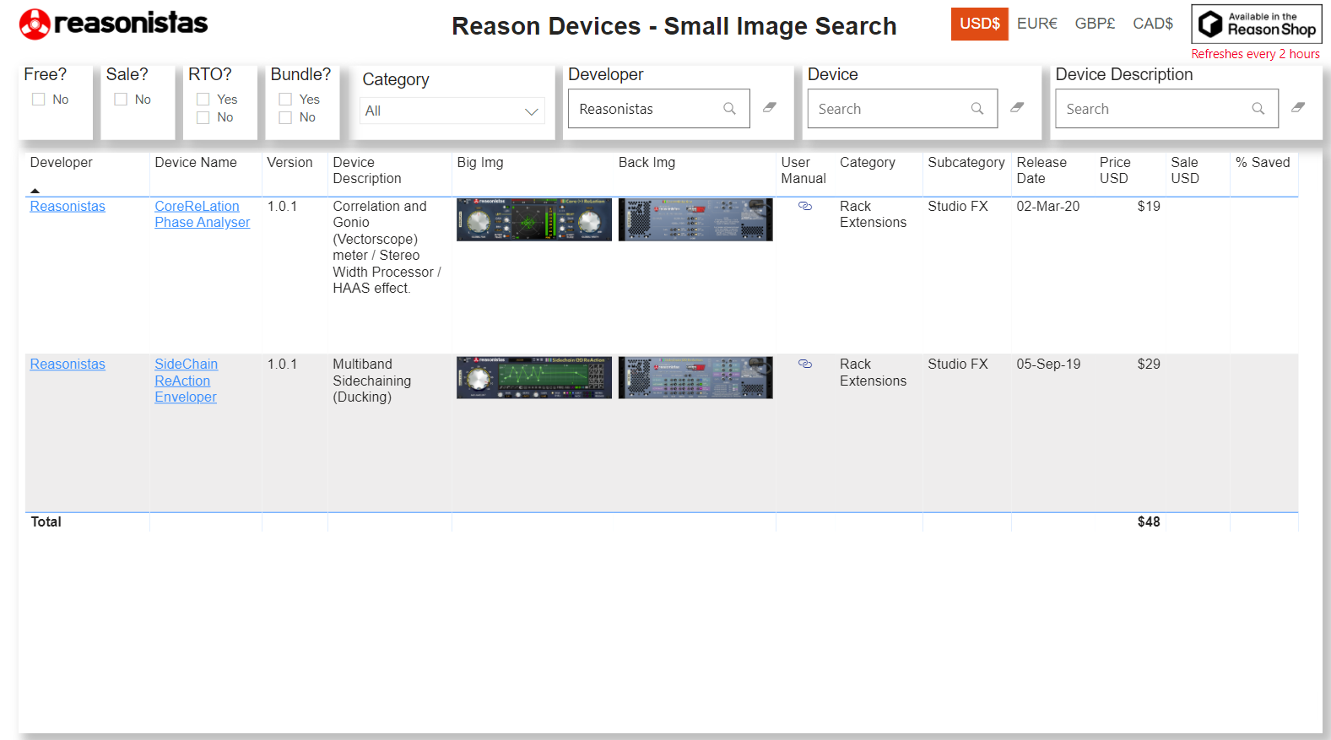Sort by Release Date column header
The height and width of the screenshot is (740, 1331).
point(1042,170)
